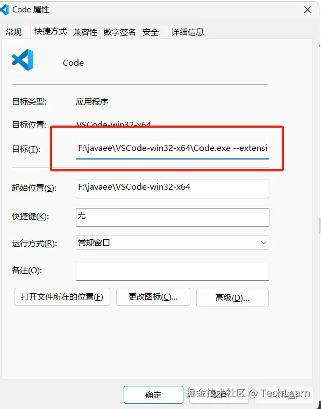321x409 pixels.
Task: Close the Code properties dialog
Action: [x=308, y=10]
